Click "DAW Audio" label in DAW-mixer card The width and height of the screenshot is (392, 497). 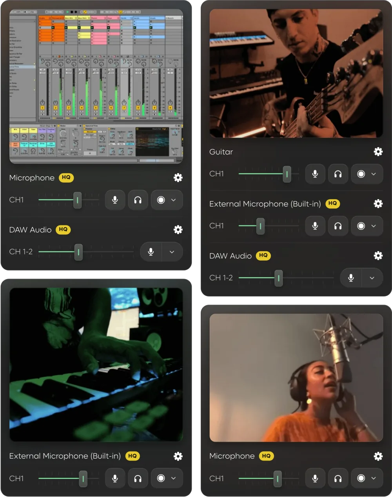click(x=30, y=230)
